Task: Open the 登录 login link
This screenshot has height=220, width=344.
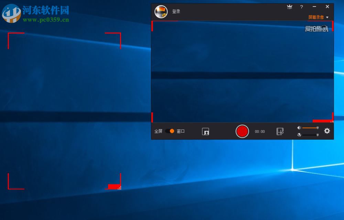Action: point(176,11)
